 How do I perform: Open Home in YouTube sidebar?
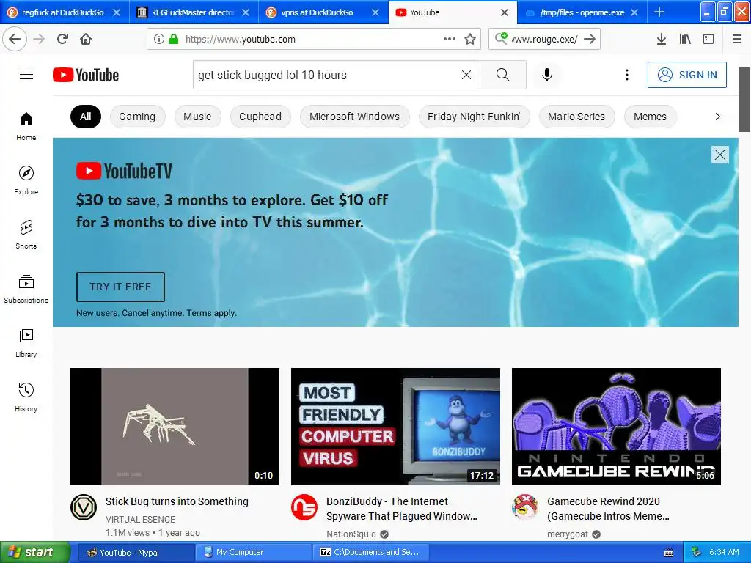26,126
